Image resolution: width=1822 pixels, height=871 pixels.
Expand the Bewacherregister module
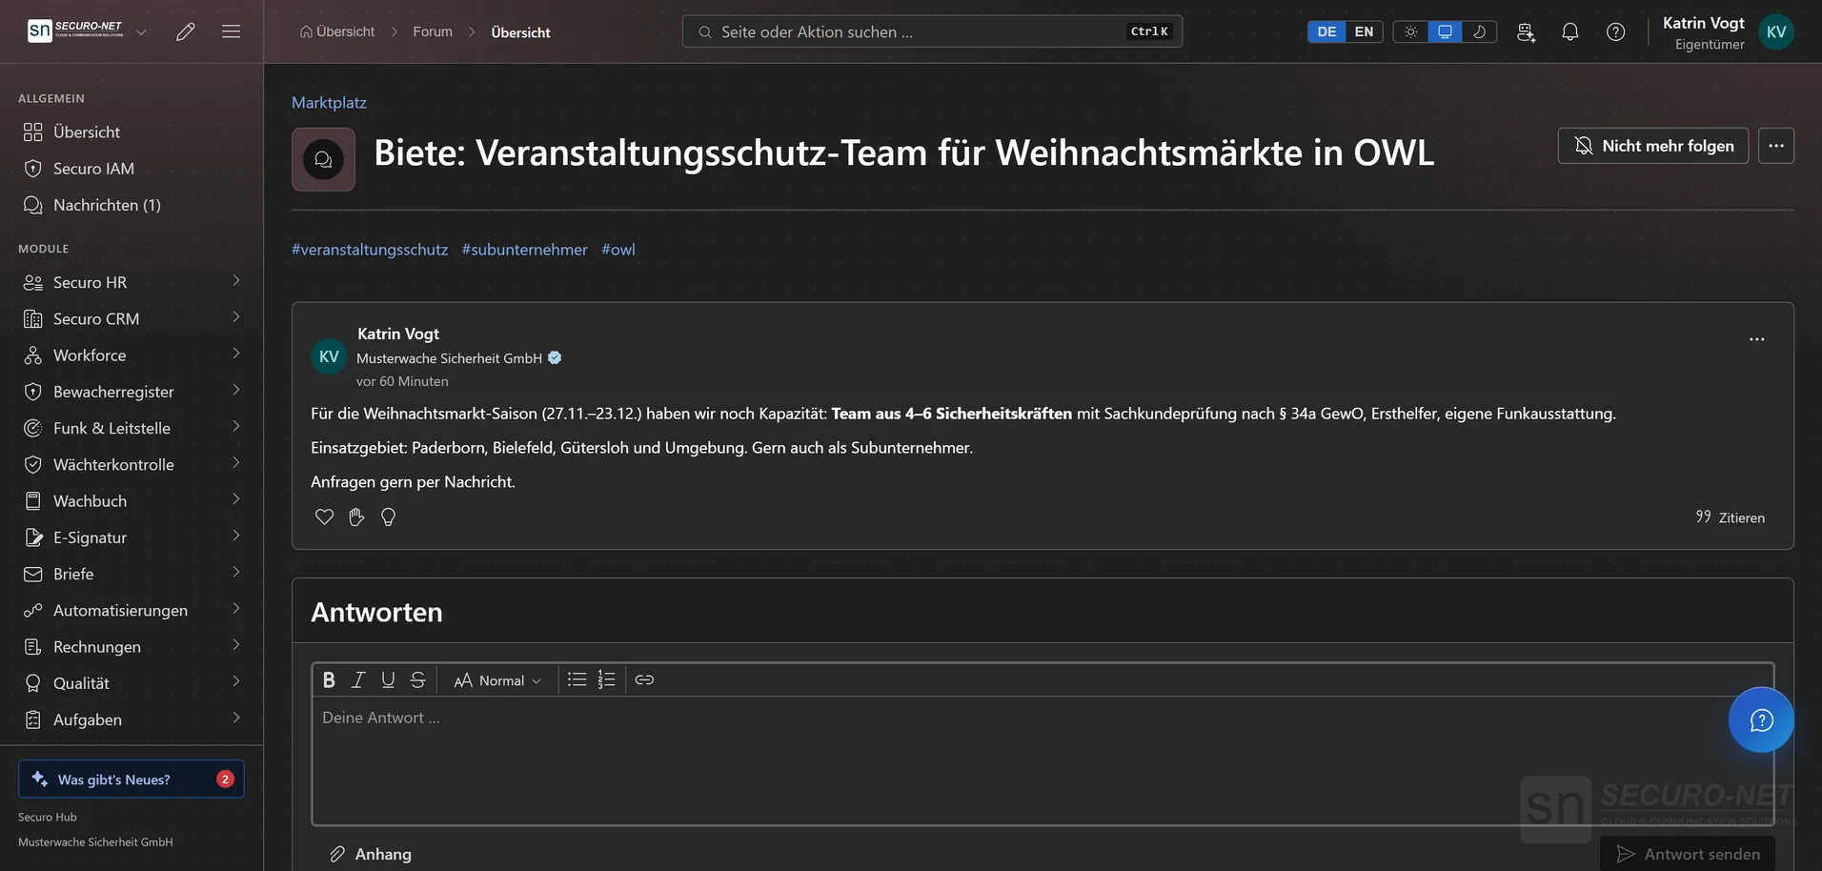236,390
